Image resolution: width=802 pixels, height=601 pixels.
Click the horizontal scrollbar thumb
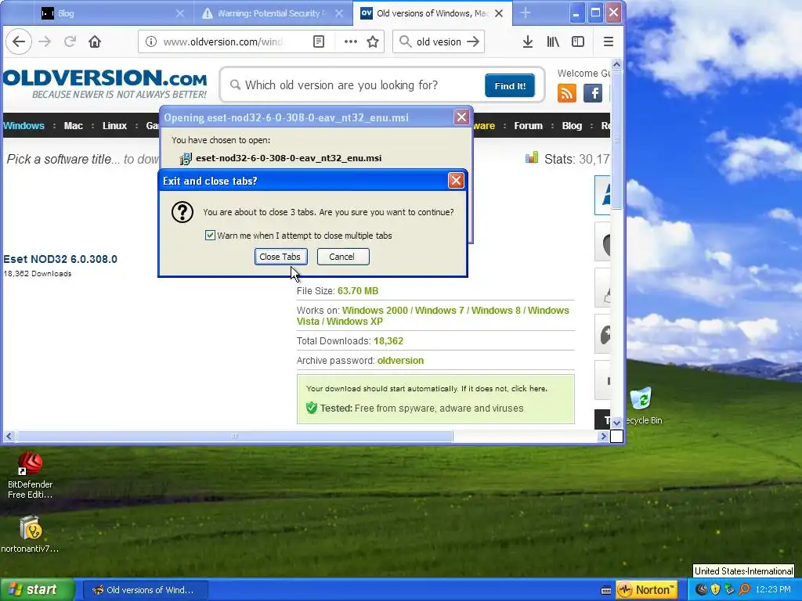[x=235, y=437]
